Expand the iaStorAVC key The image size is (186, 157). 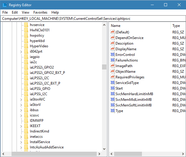pyautogui.click(x=21, y=100)
